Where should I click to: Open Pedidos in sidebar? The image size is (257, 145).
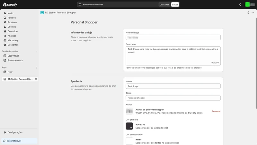pos(12,18)
